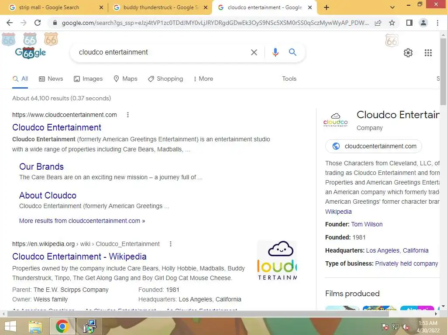Expand the More search categories
This screenshot has width=447, height=335.
203,79
